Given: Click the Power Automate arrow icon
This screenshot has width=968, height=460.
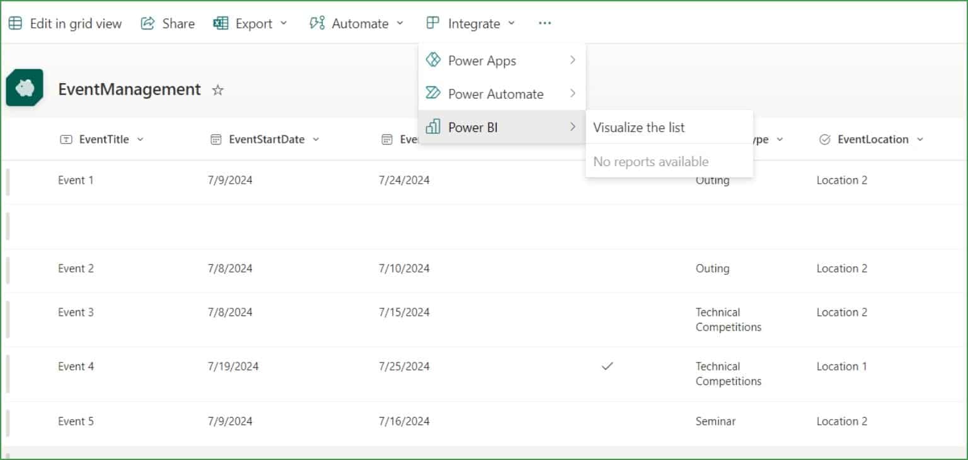Looking at the screenshot, I should 433,93.
